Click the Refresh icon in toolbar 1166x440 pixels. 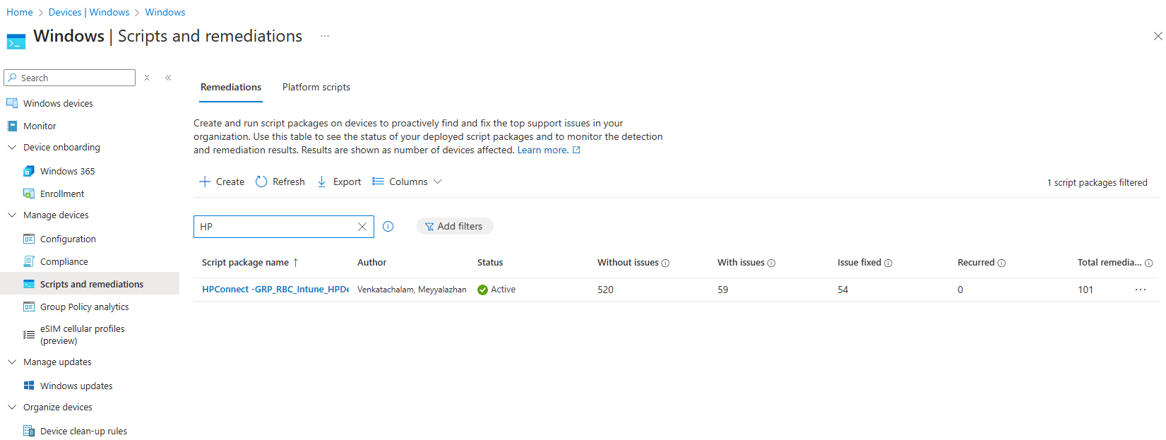(x=261, y=182)
